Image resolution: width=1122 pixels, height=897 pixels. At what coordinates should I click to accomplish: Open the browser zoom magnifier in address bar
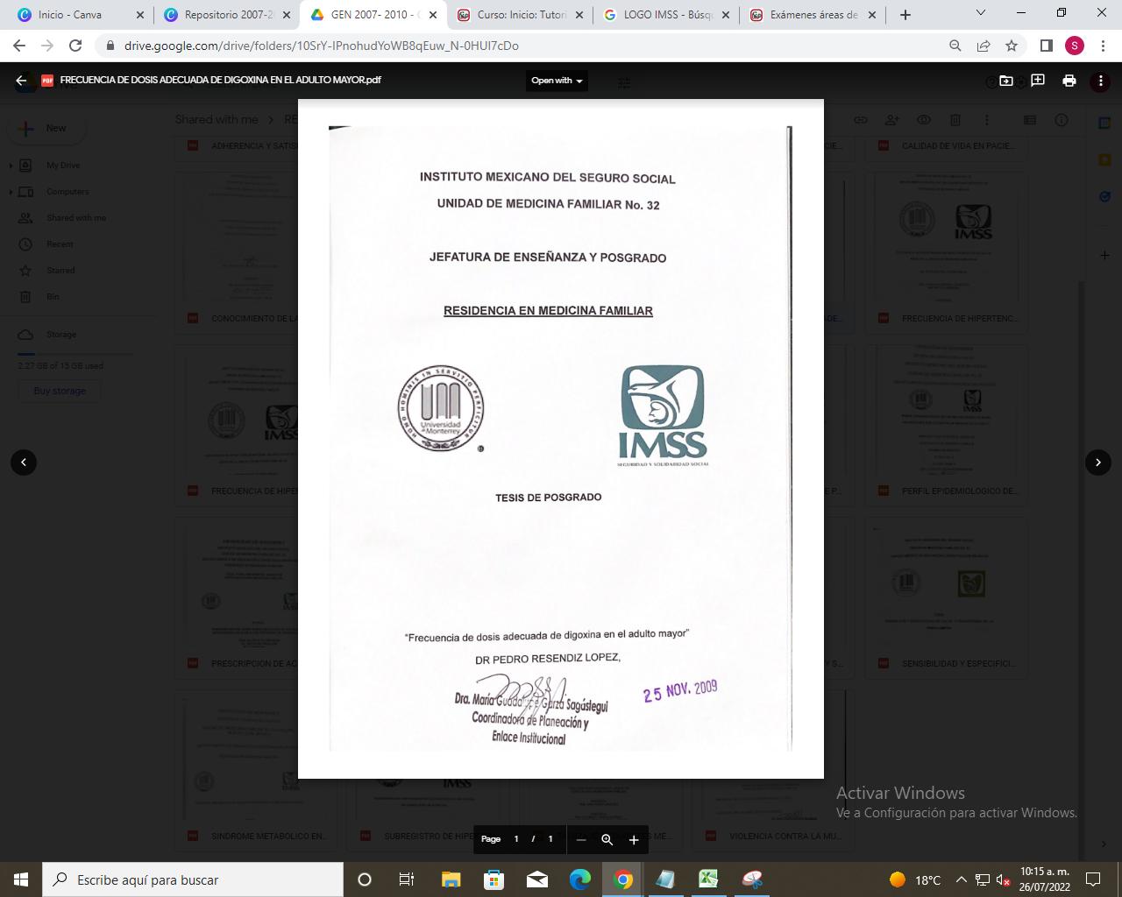[955, 46]
